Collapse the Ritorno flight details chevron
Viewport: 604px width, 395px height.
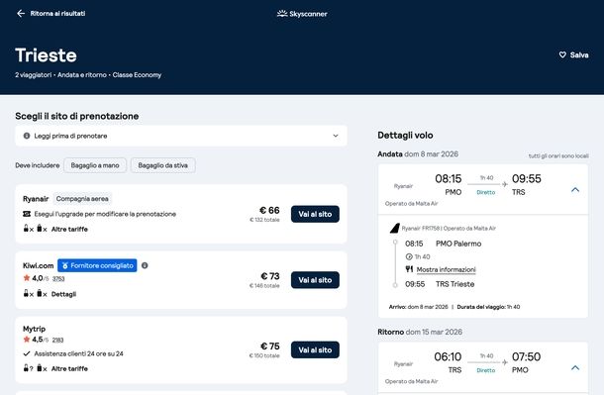click(575, 367)
